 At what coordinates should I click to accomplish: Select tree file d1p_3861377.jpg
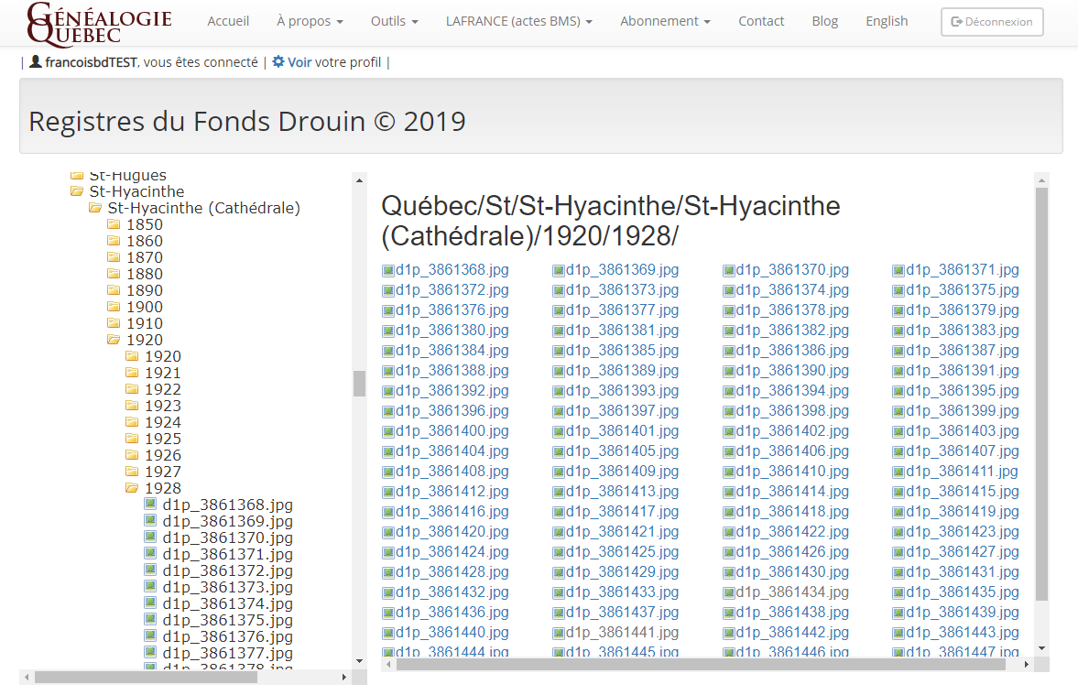227,653
